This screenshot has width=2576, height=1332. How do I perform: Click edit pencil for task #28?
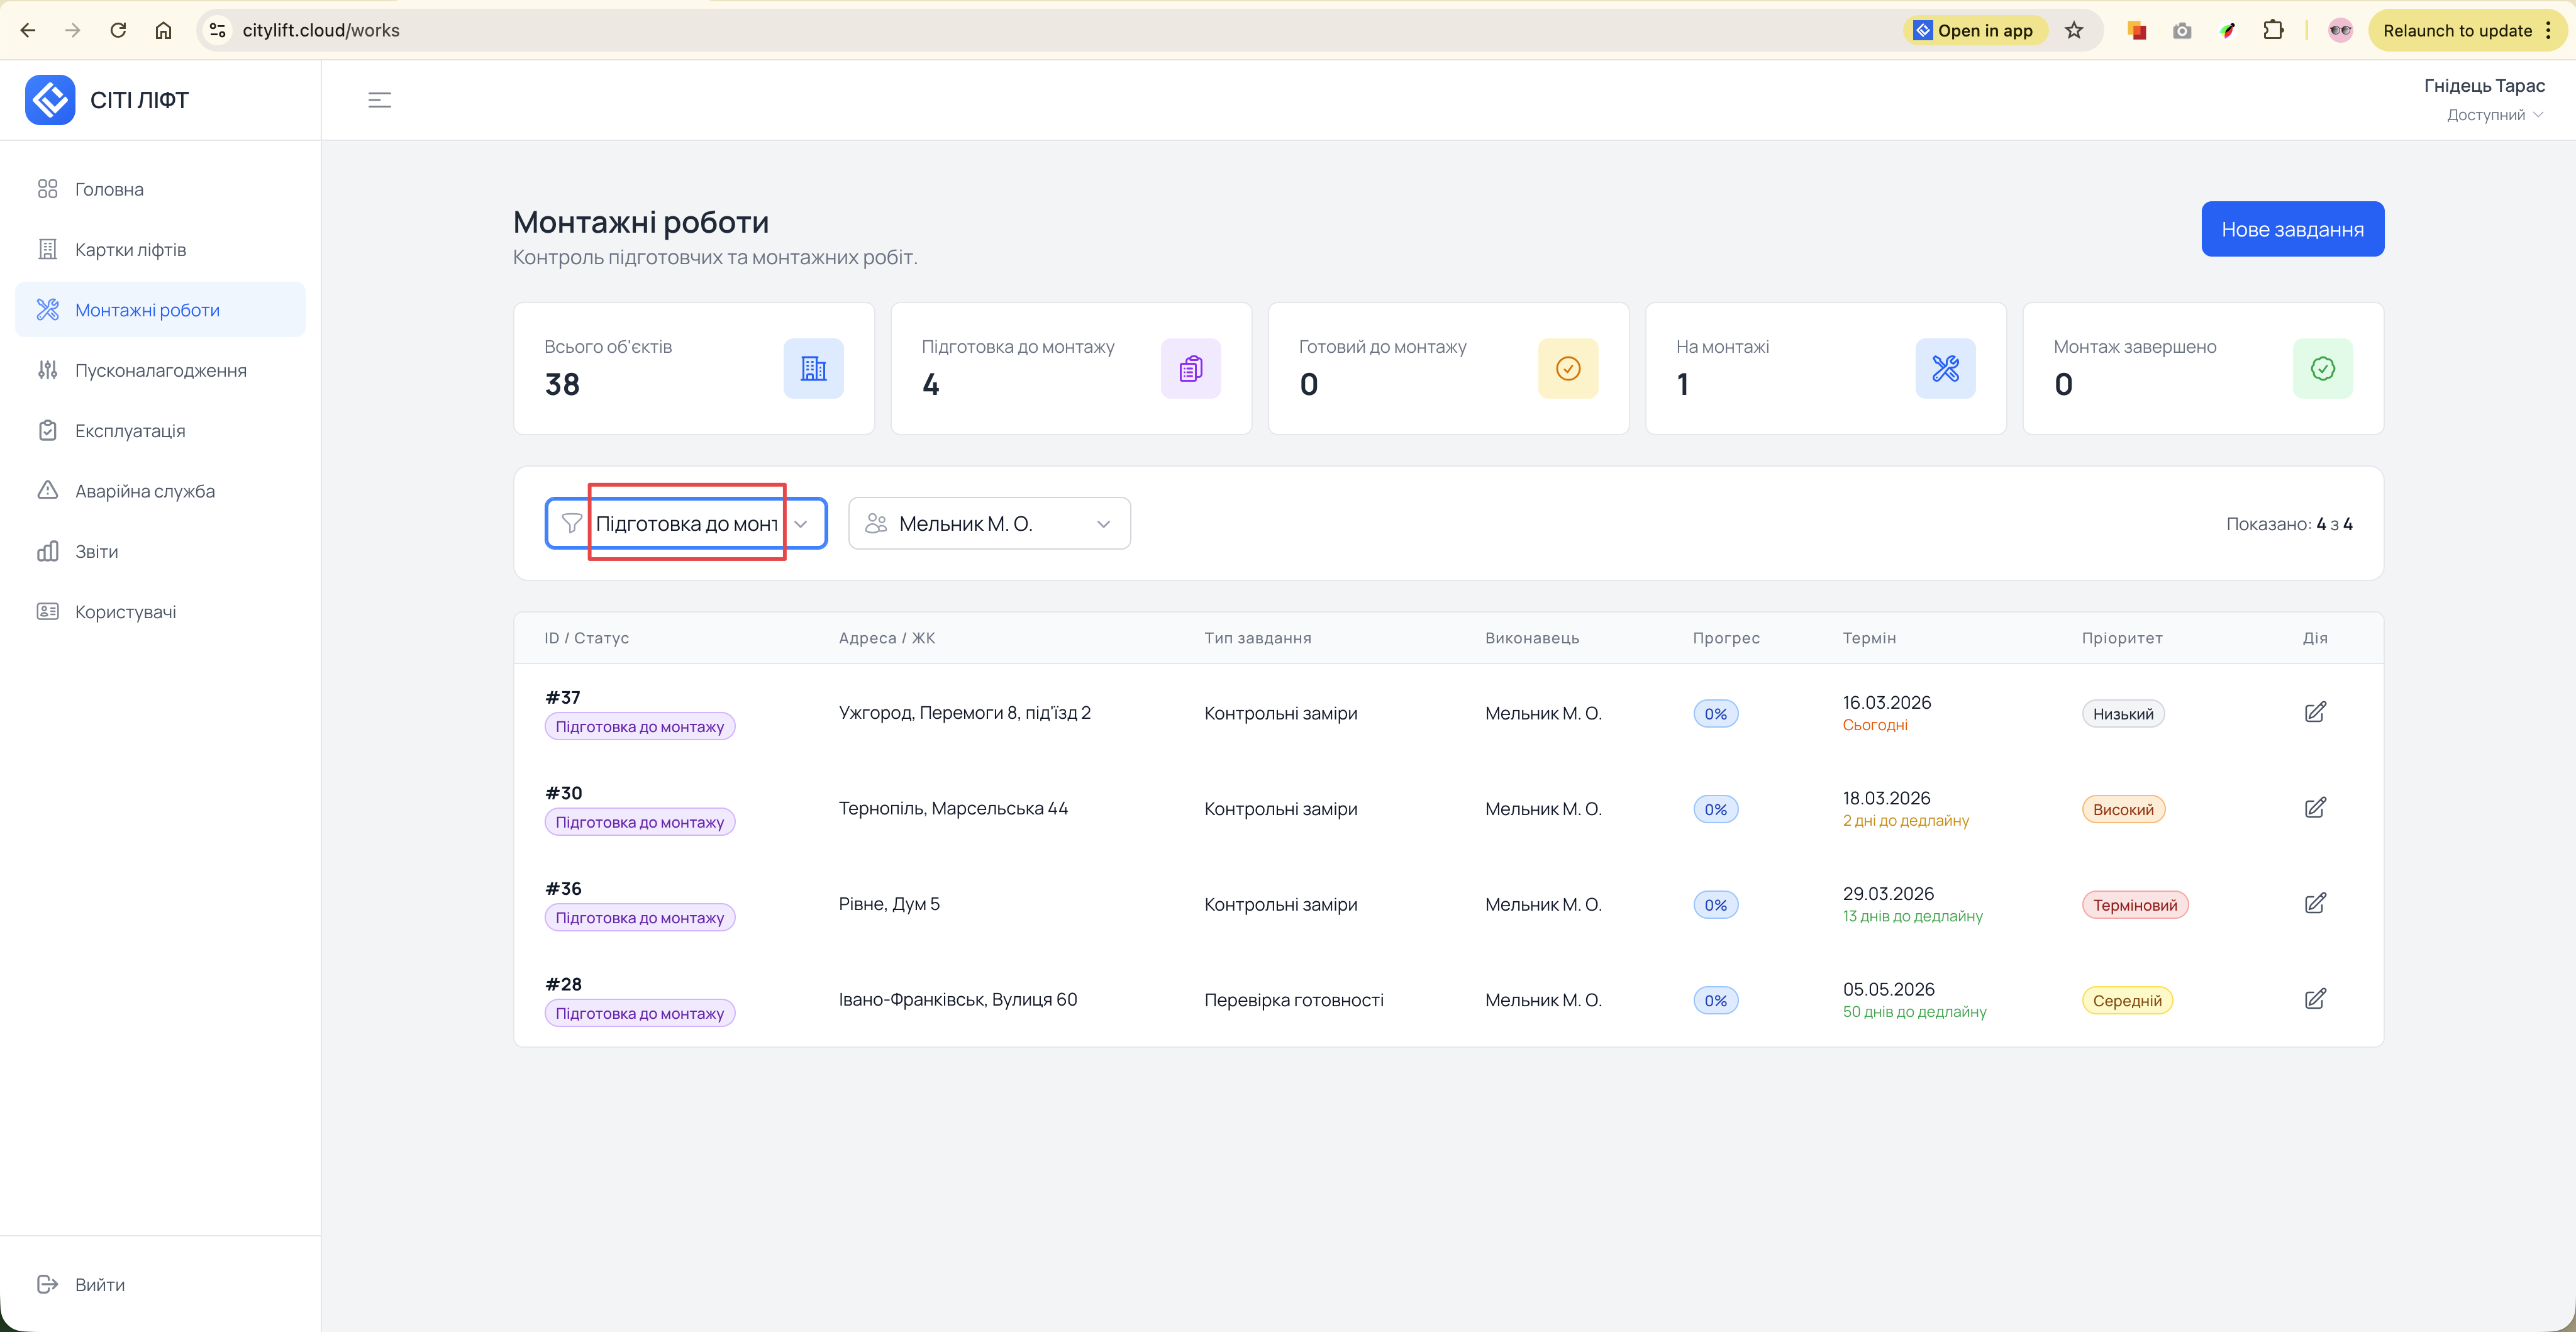(2314, 999)
